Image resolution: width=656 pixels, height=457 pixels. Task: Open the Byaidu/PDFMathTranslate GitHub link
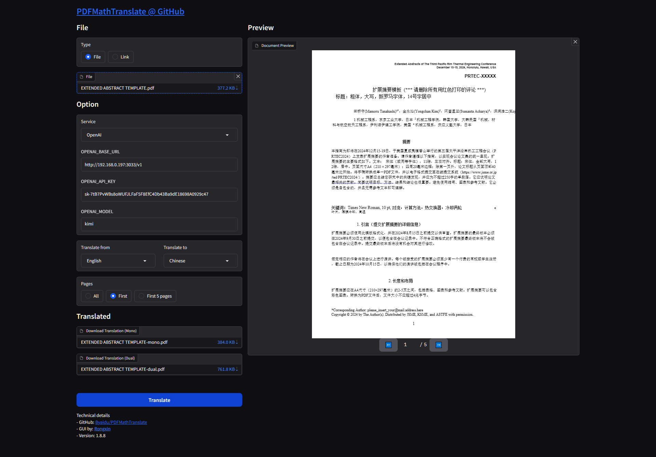(x=121, y=422)
